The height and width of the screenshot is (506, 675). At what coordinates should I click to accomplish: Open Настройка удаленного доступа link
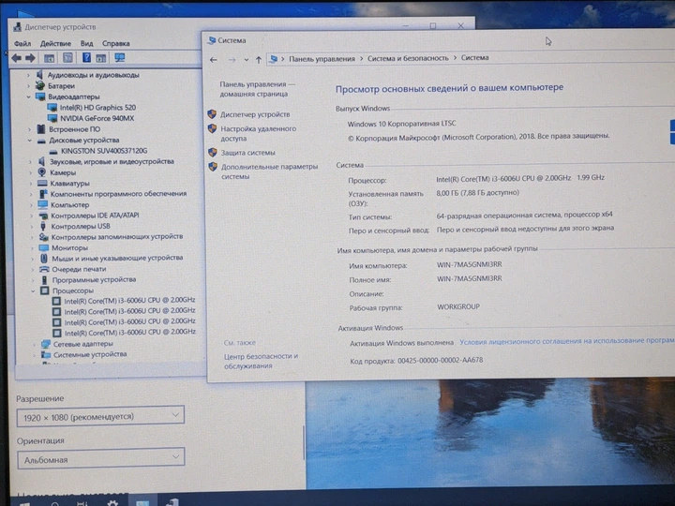(259, 133)
